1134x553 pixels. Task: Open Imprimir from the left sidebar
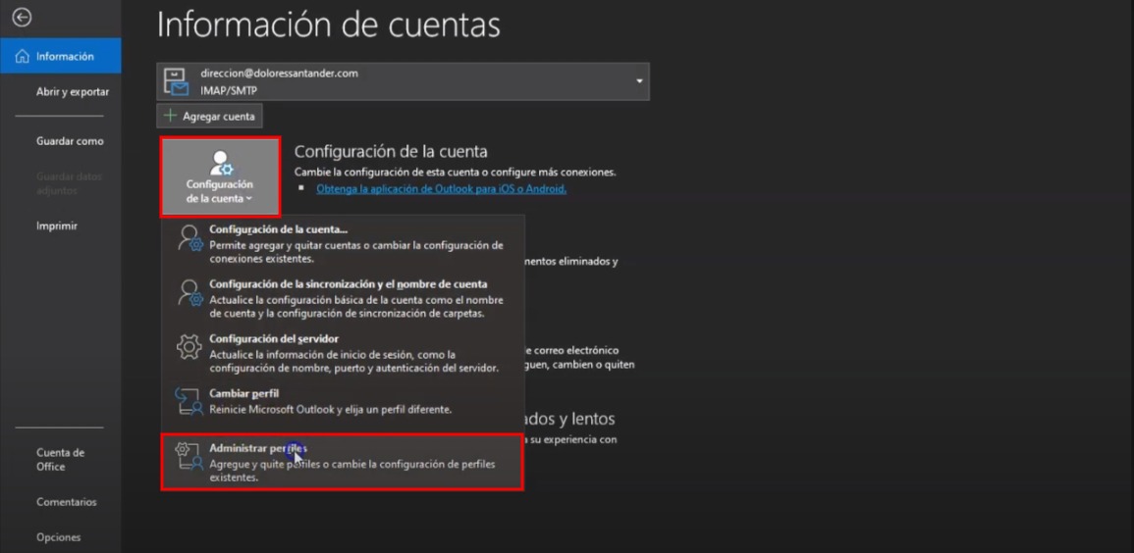point(57,226)
